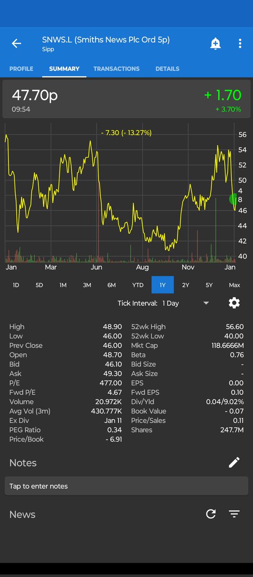Set chart range to 5D
Image resolution: width=253 pixels, height=577 pixels.
[x=39, y=285]
